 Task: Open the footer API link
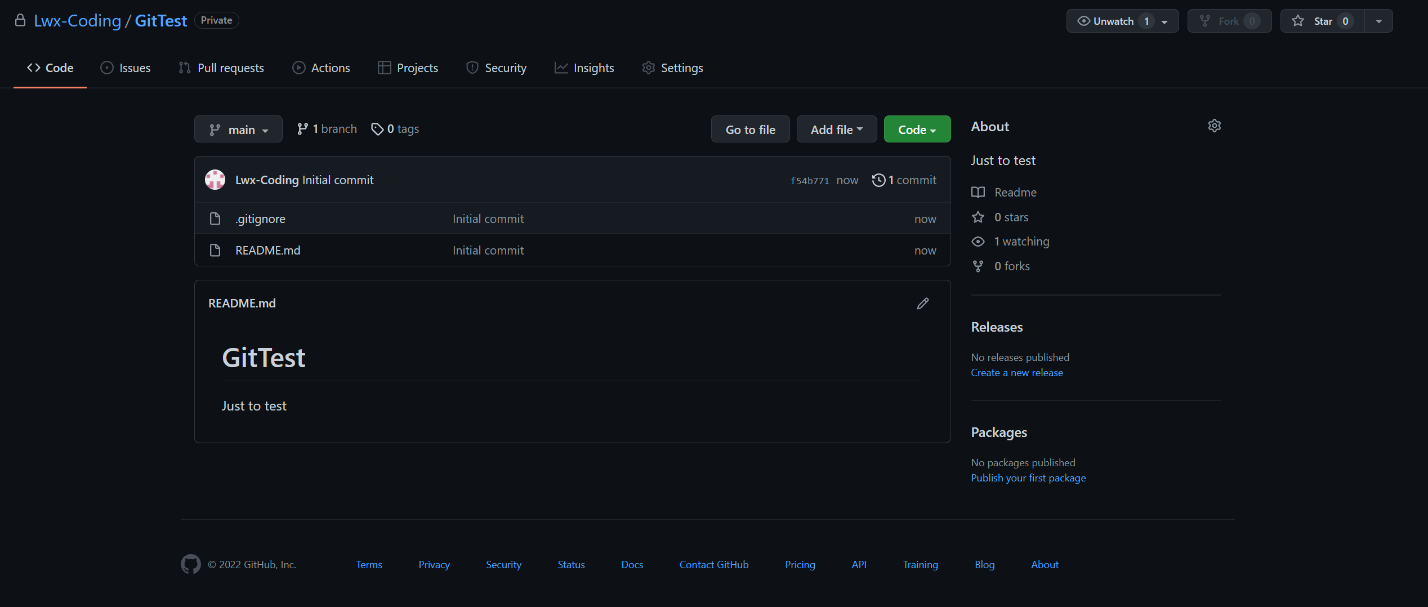tap(859, 564)
